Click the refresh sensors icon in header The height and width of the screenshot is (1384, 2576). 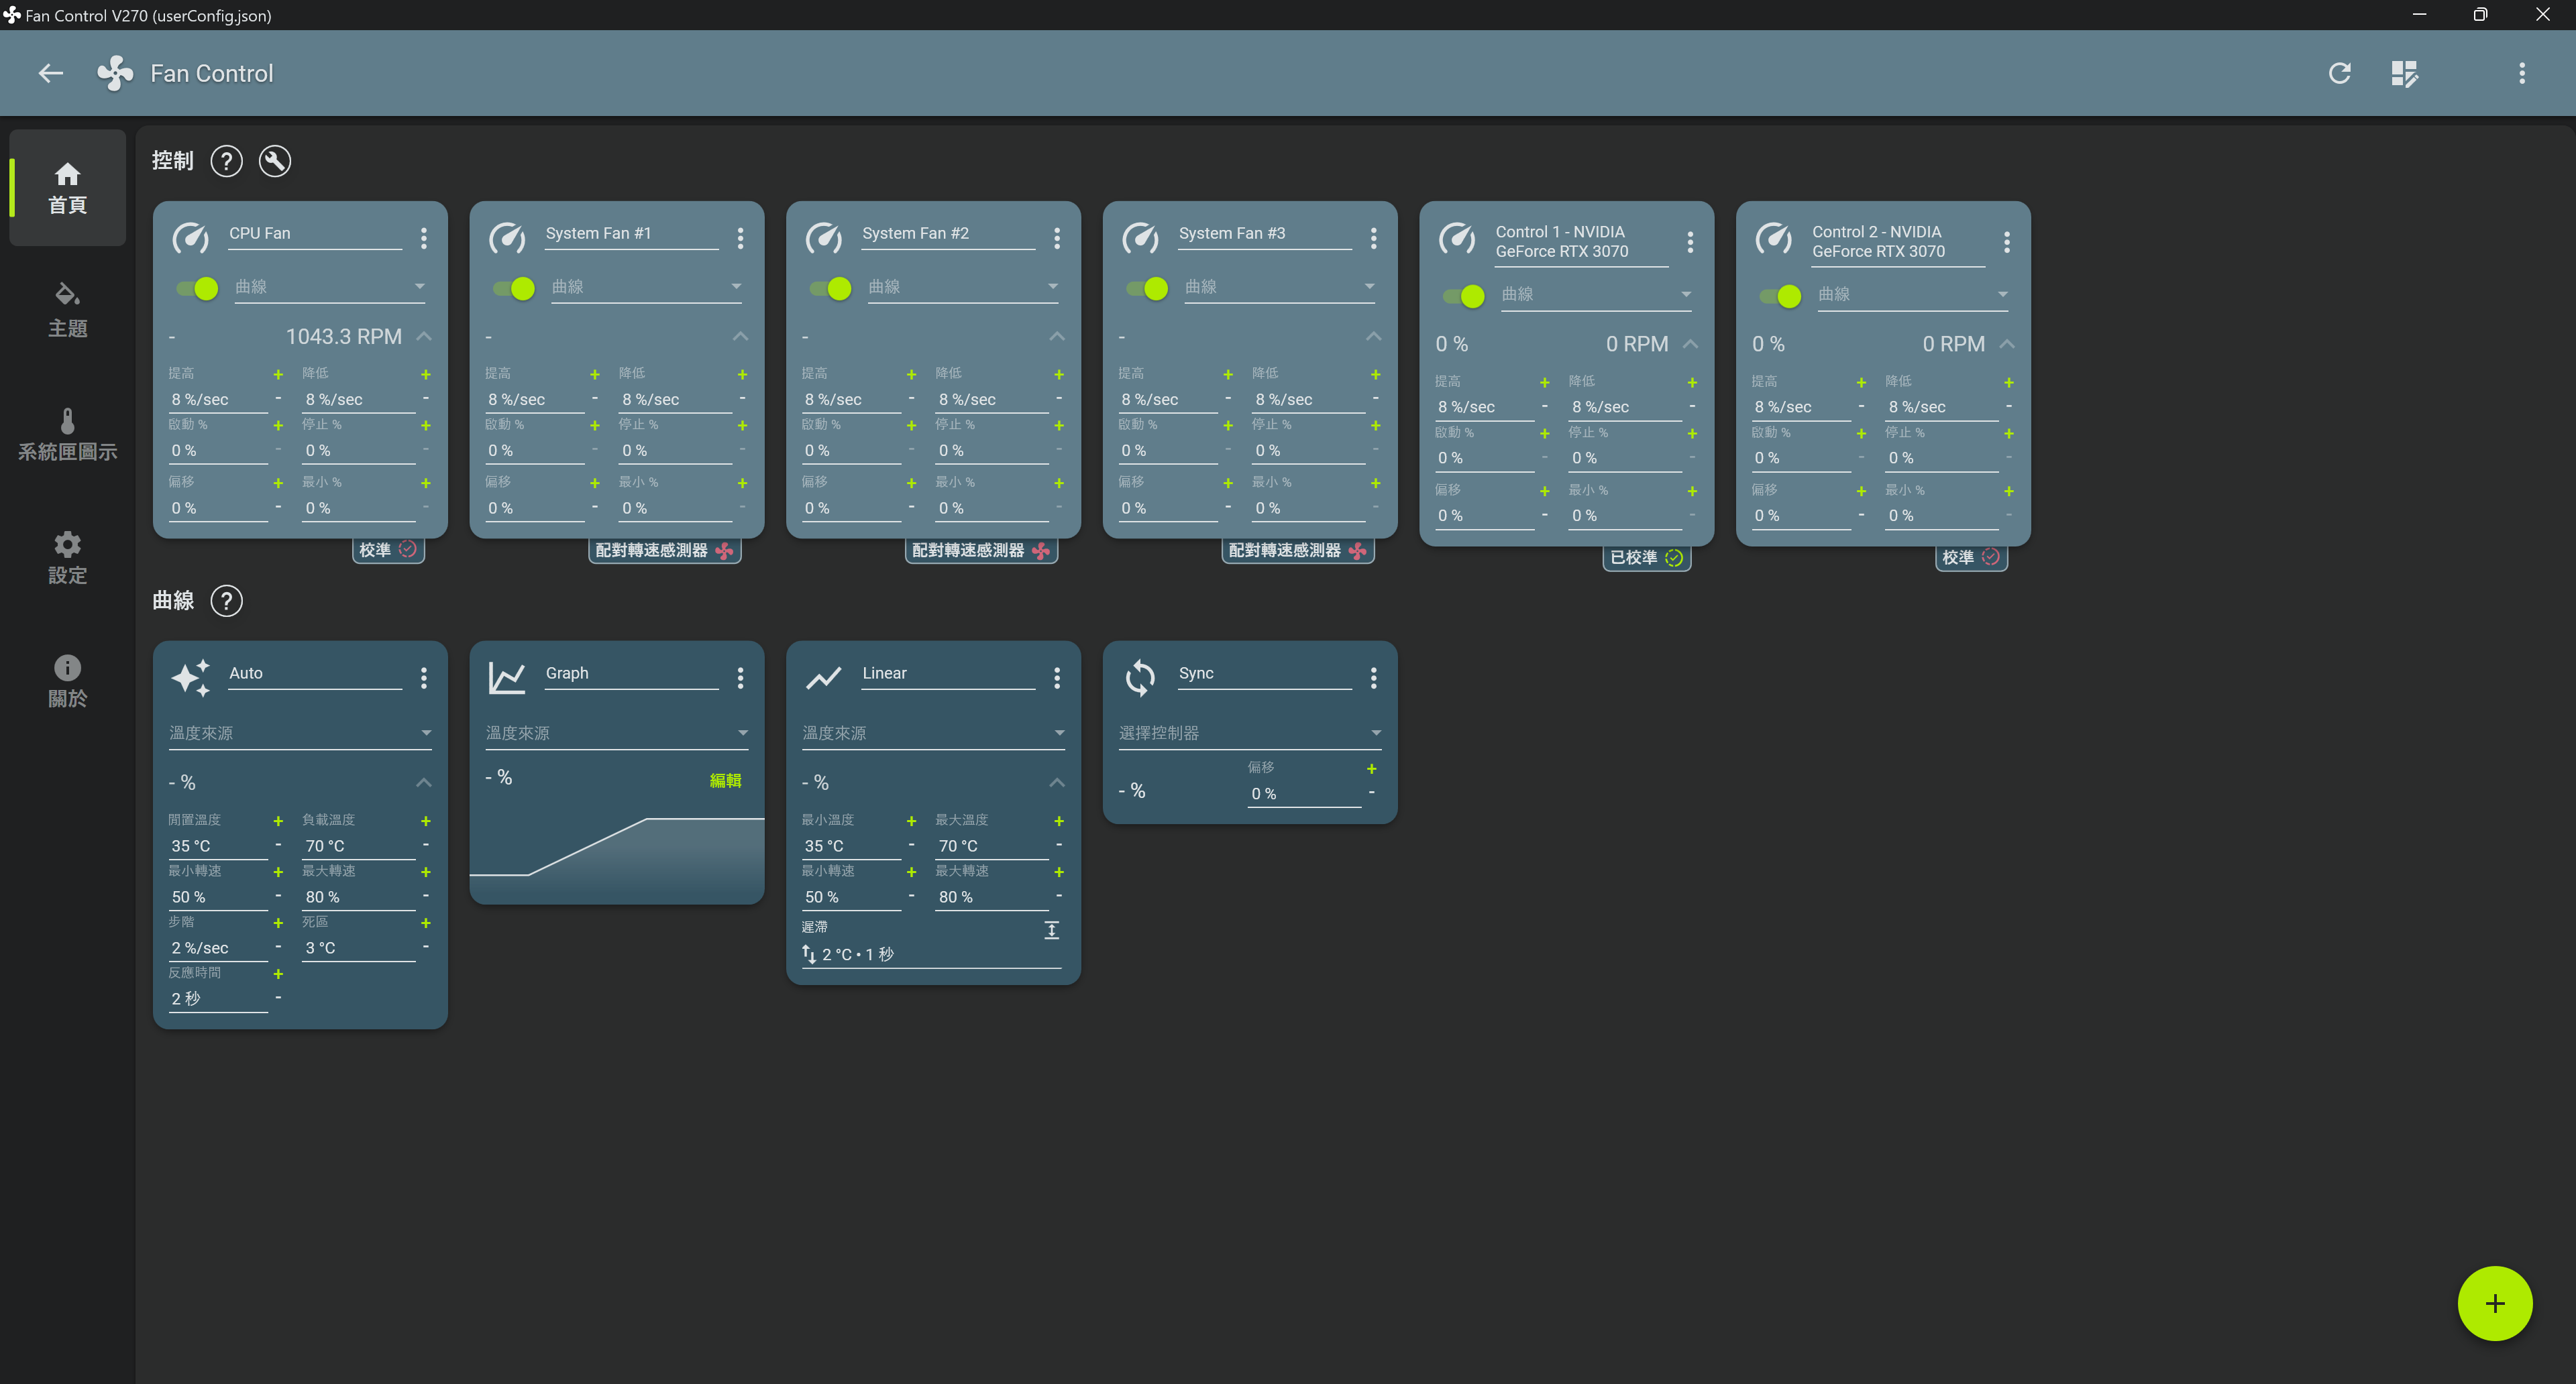tap(2339, 73)
